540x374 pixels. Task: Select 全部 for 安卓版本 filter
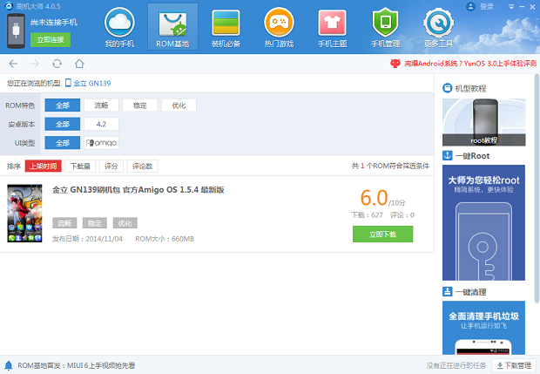[63, 124]
